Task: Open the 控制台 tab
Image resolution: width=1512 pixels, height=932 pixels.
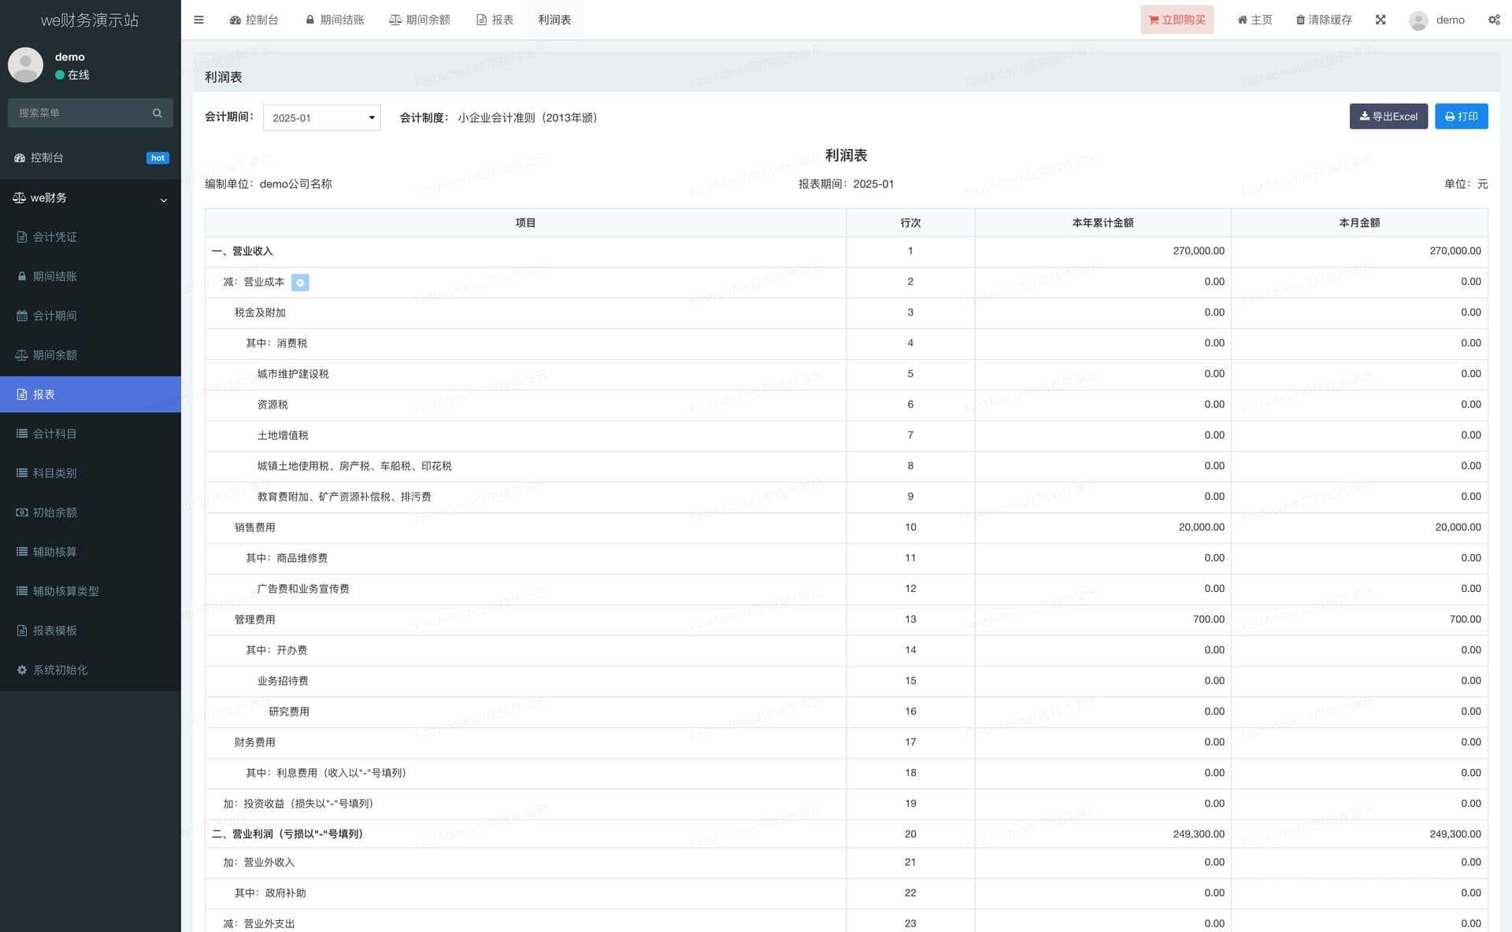Action: point(254,20)
